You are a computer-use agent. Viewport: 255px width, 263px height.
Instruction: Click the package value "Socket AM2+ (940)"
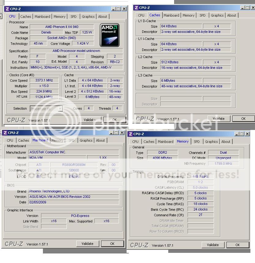[x=62, y=38]
